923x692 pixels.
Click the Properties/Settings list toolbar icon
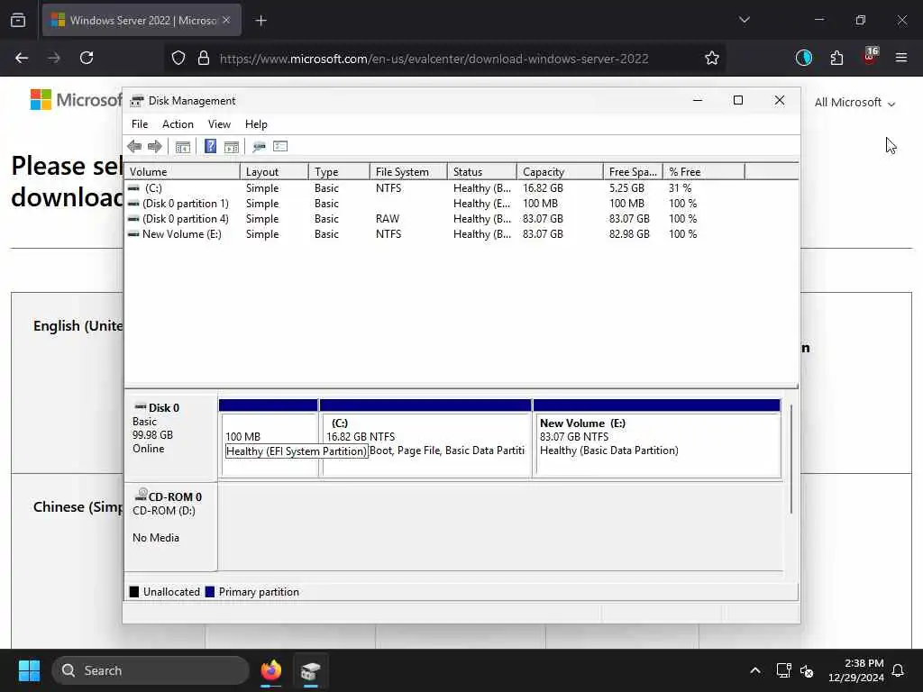tap(280, 147)
